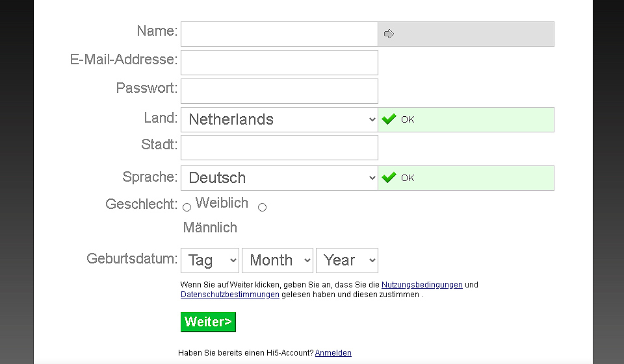624x364 pixels.
Task: Open the Nutzungsbedingungen link
Action: pyautogui.click(x=422, y=285)
